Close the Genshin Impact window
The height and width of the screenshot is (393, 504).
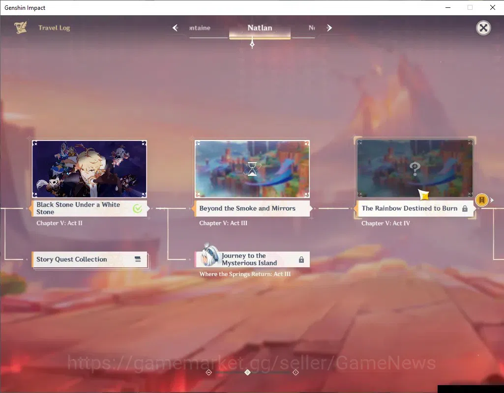(492, 7)
